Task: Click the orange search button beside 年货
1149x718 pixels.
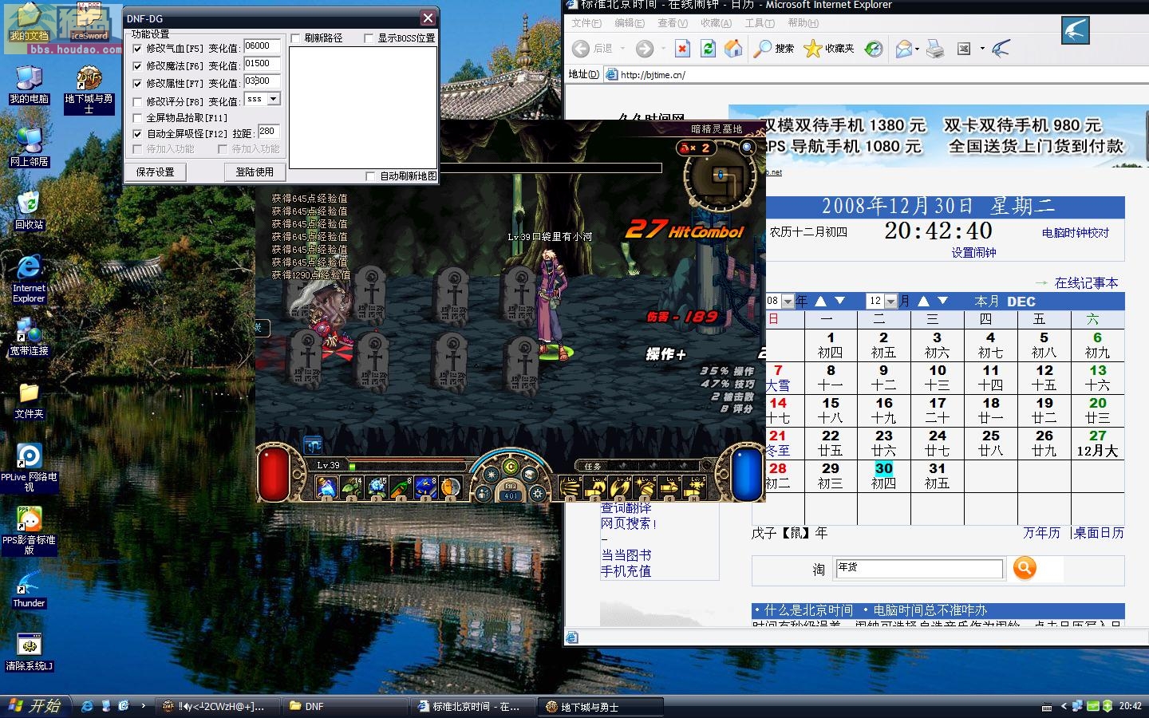Action: pyautogui.click(x=1025, y=567)
